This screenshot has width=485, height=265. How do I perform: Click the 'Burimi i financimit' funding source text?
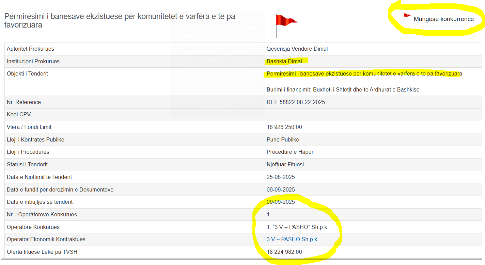[343, 90]
